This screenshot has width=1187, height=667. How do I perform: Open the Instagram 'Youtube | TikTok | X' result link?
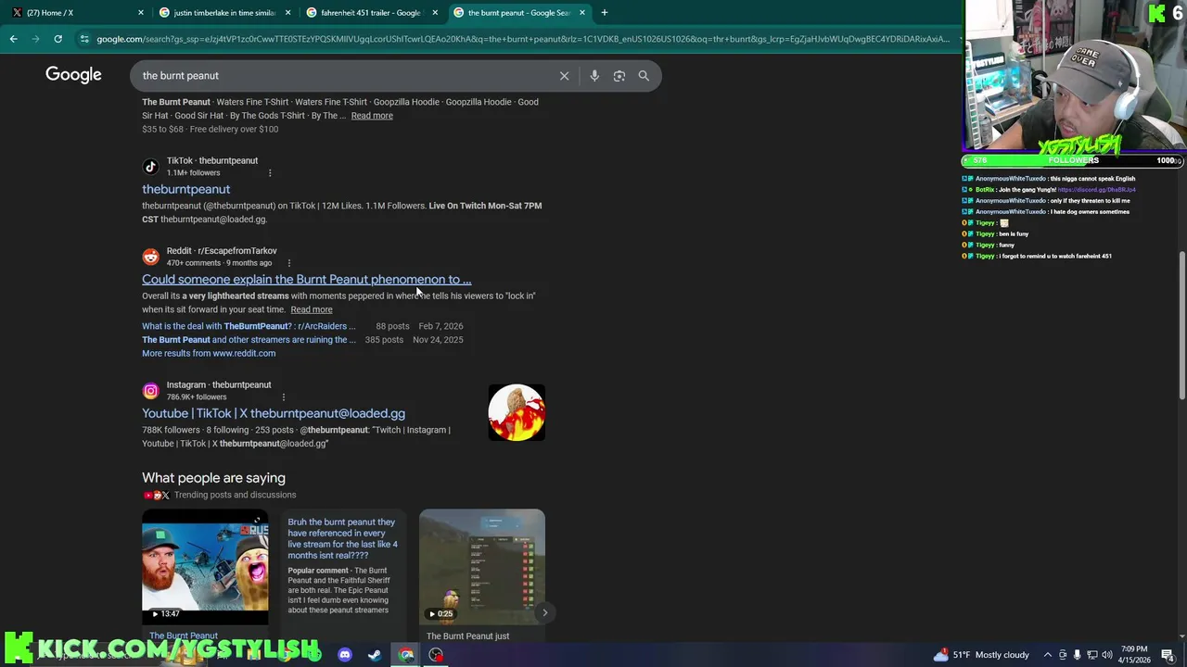(274, 413)
